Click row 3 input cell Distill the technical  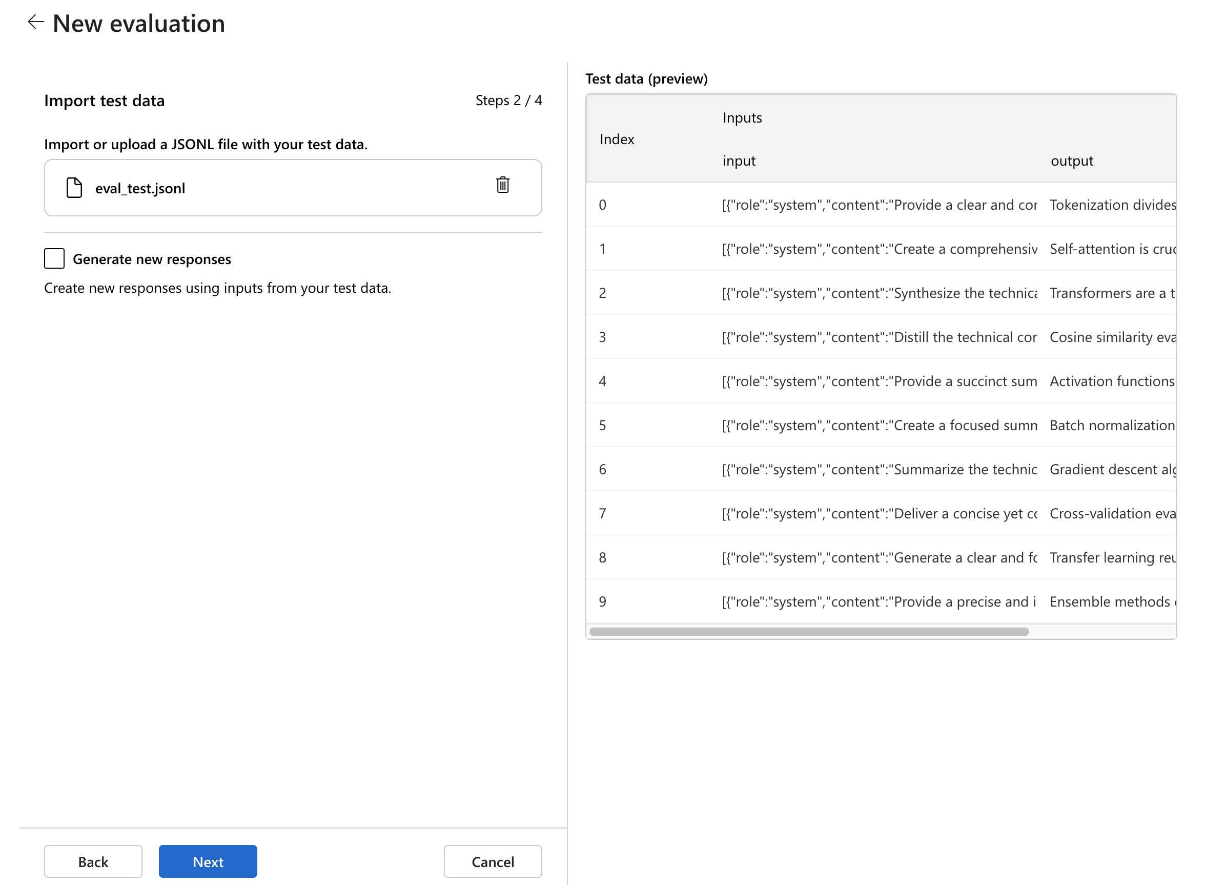(x=879, y=337)
